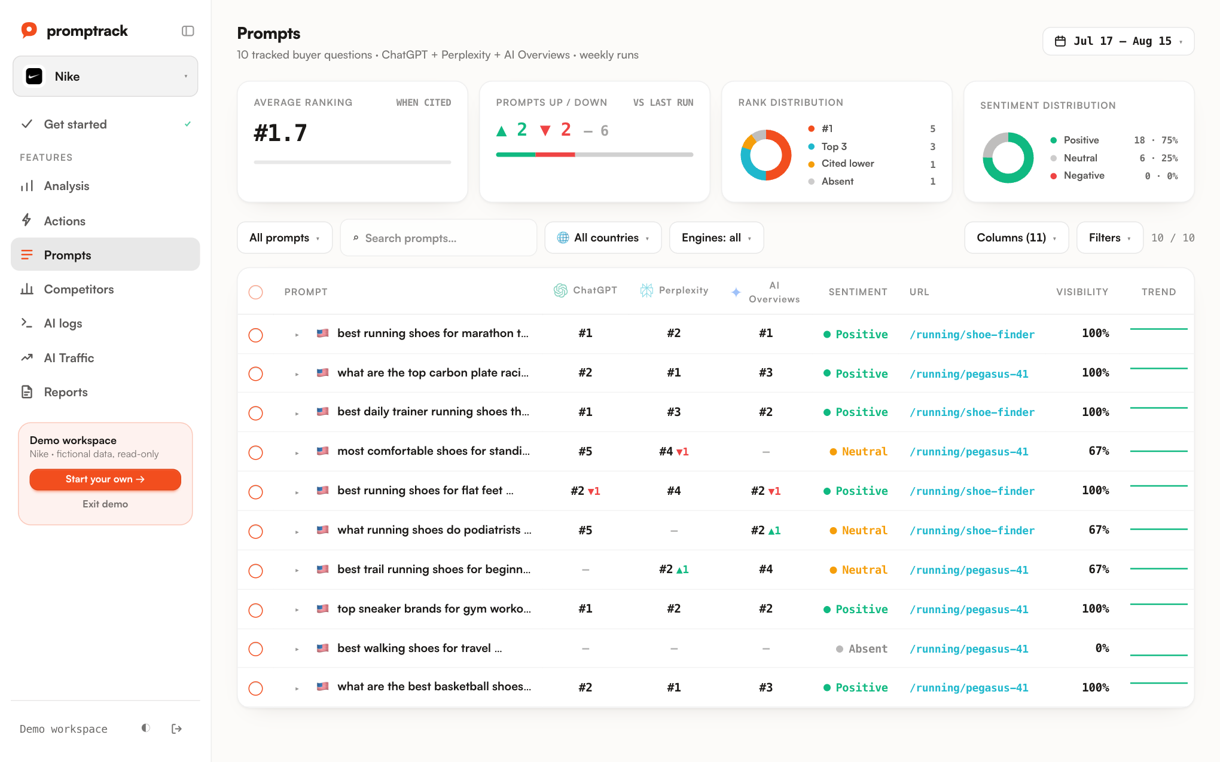The width and height of the screenshot is (1220, 762).
Task: Click the Get started checkmark icon
Action: click(27, 124)
